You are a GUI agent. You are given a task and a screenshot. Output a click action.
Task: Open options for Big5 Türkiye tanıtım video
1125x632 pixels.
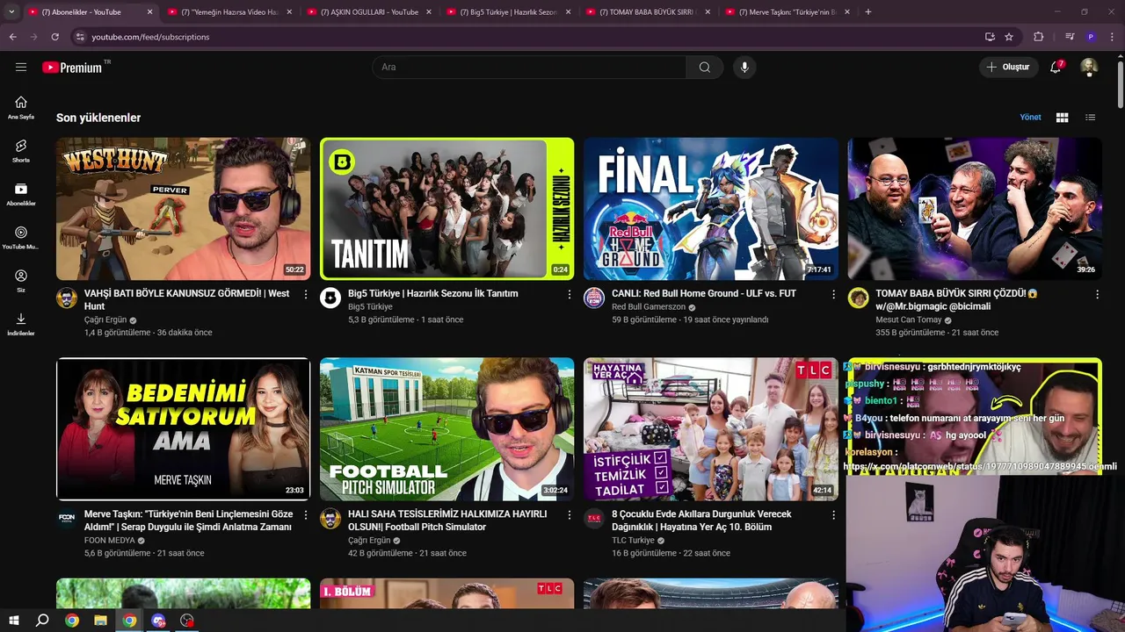coord(570,294)
